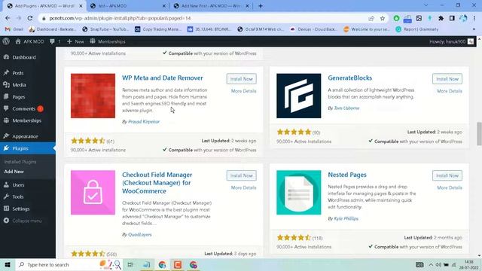The image size is (482, 271).
Task: Share this page via the share icon
Action: click(x=371, y=18)
